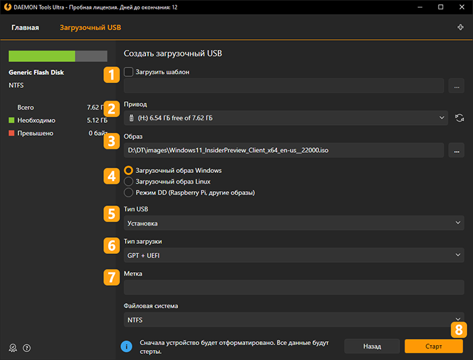Click the template path input field

(284, 86)
